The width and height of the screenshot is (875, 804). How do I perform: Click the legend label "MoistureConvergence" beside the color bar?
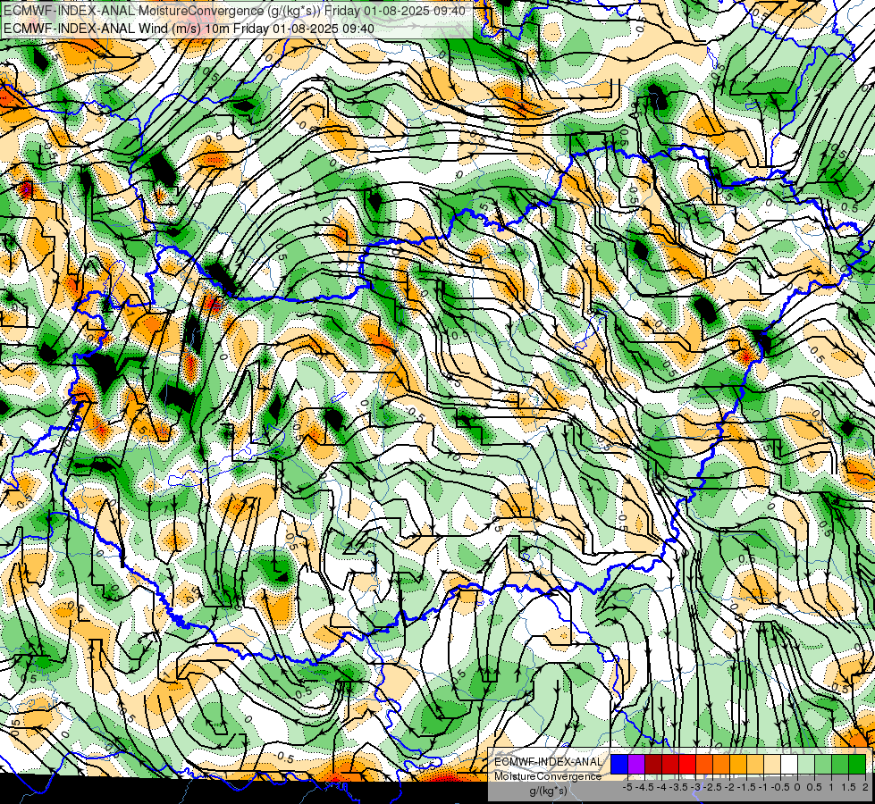[x=548, y=776]
